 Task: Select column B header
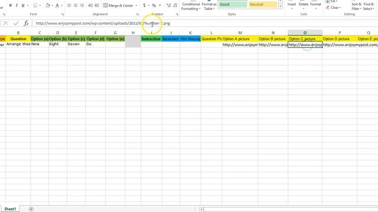click(18, 33)
